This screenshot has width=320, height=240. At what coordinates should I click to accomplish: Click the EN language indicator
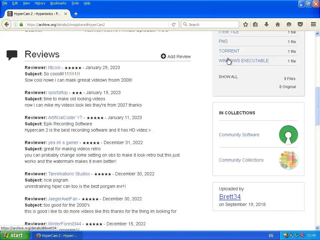point(271,236)
